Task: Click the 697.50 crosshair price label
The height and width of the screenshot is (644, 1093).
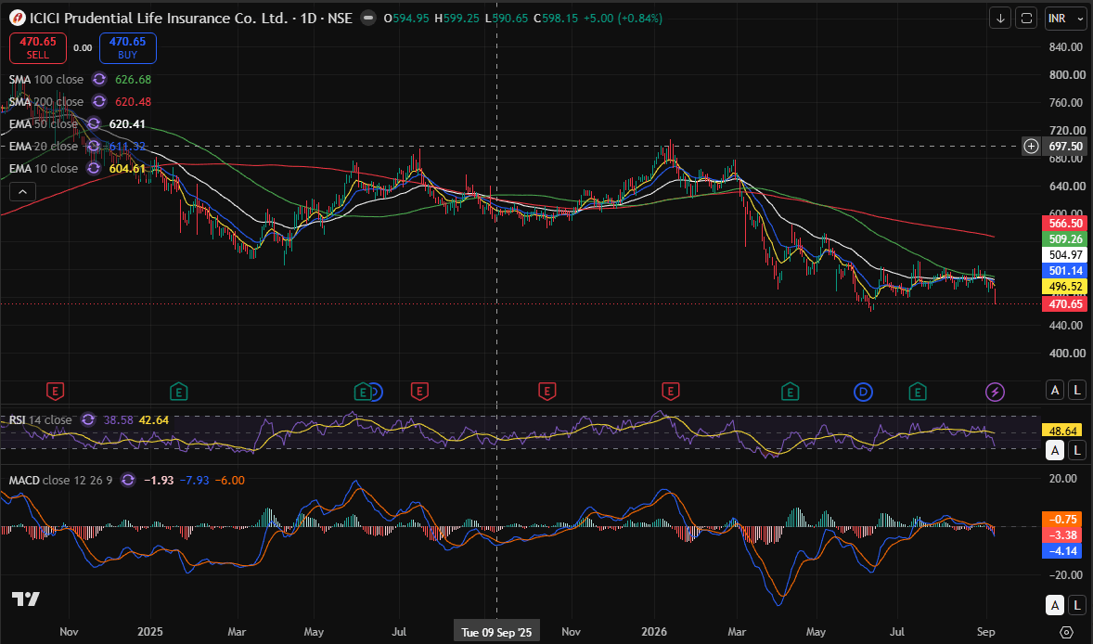Action: pos(1066,147)
